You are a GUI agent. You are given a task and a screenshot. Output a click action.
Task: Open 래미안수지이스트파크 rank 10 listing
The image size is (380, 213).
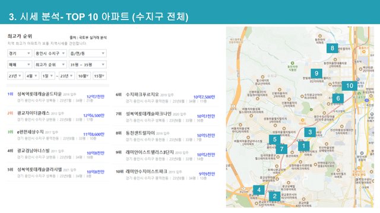click(147, 172)
